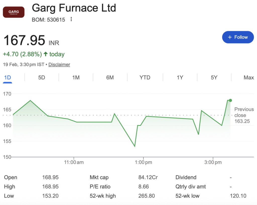
Task: Show the 6M chart range
Action: 110,77
